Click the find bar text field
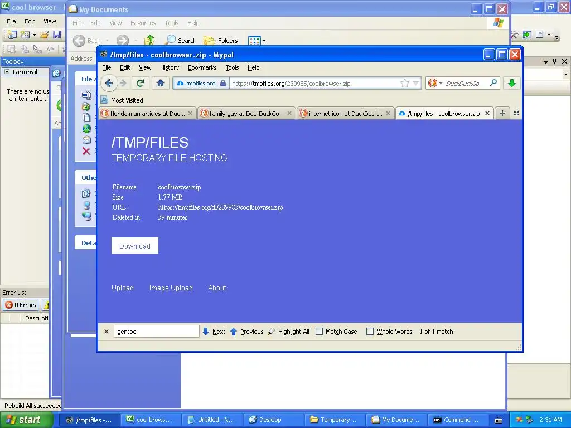 click(x=156, y=332)
